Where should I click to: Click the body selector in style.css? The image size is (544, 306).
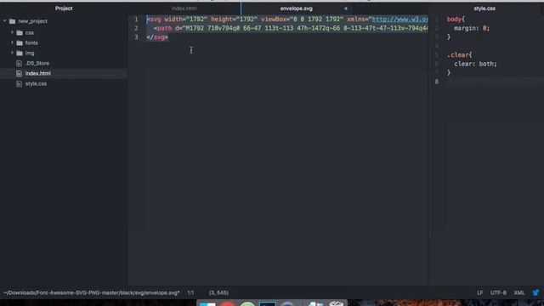[x=454, y=19]
